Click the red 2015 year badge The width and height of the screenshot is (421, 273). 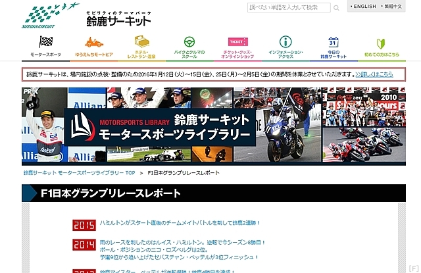pos(84,225)
